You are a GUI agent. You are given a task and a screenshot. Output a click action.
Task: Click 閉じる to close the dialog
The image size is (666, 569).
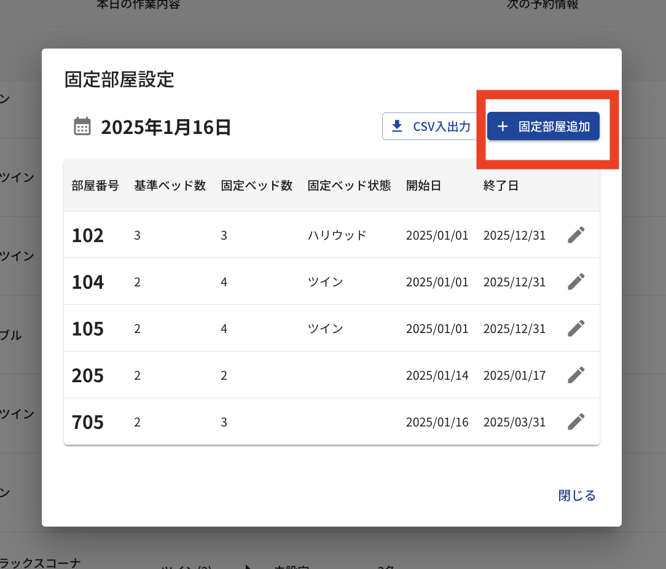pos(577,495)
